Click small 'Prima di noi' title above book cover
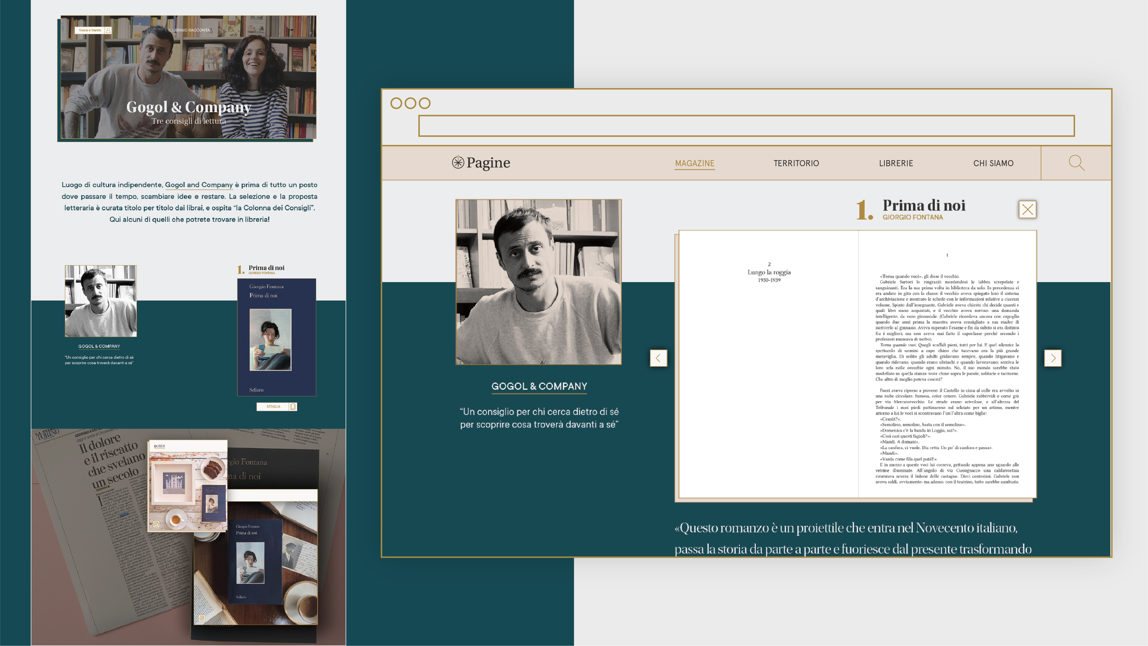 [266, 268]
